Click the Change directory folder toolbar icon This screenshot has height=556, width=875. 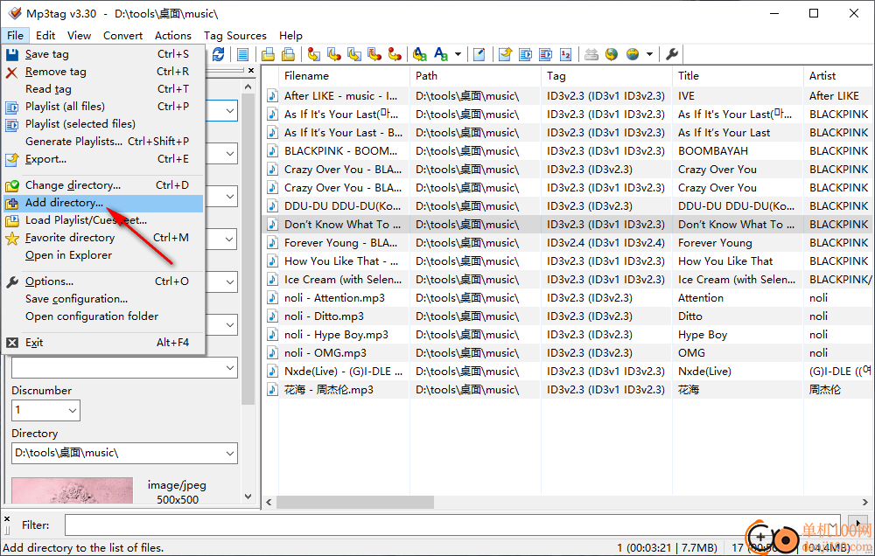pyautogui.click(x=268, y=54)
